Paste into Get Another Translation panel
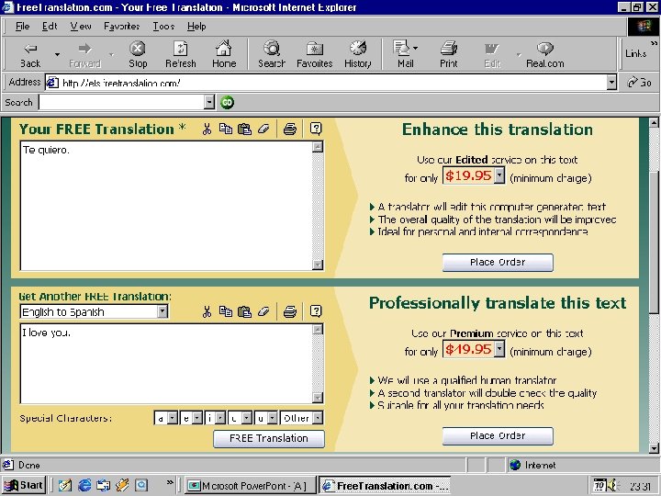This screenshot has height=496, width=661. [x=244, y=311]
